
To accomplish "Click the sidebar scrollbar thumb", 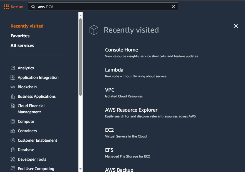I will click(x=80, y=57).
